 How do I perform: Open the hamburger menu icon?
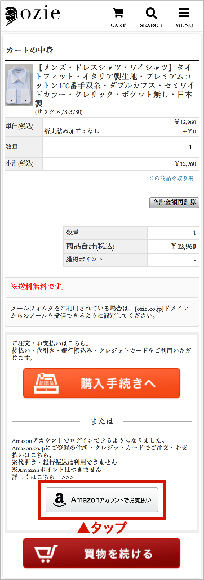pyautogui.click(x=184, y=14)
